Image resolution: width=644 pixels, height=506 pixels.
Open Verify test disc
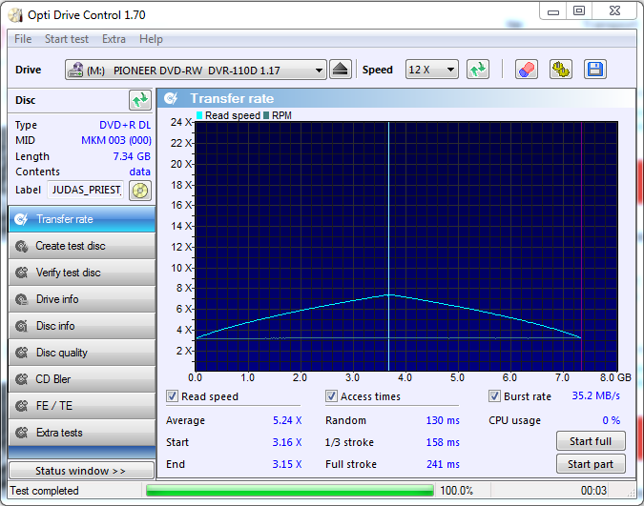coord(82,273)
